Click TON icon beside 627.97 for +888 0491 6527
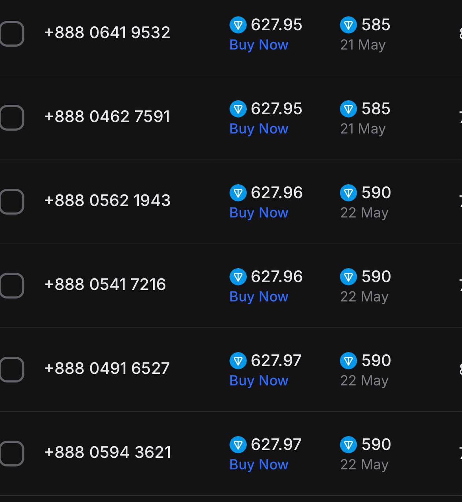Viewport: 462px width, 502px height. 238,361
